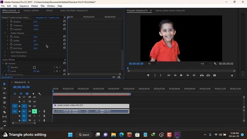
Task: Open the Window menu
Action: [x=51, y=6]
